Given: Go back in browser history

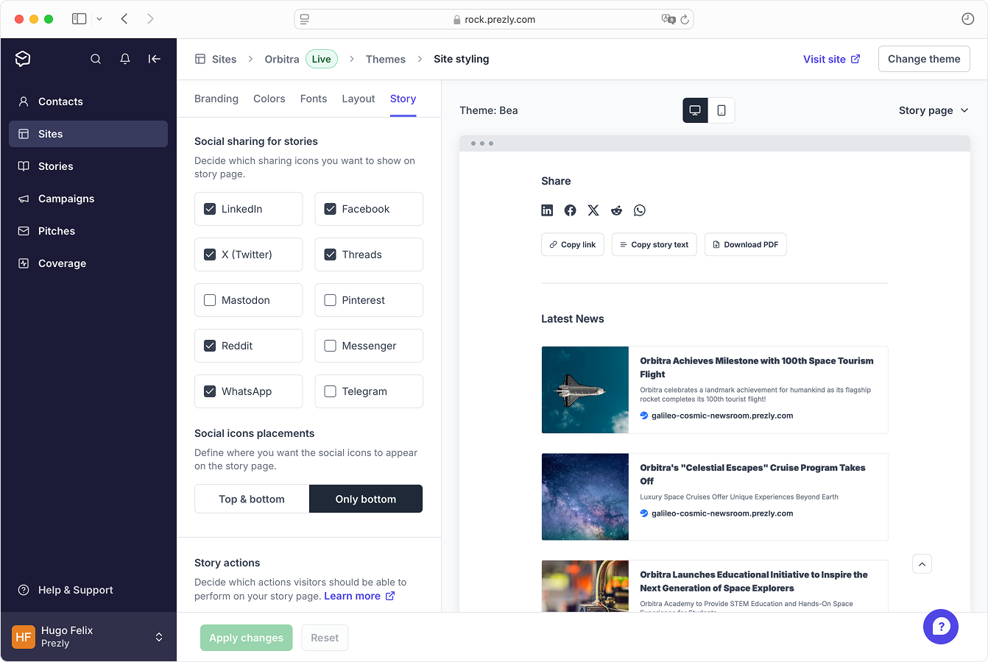Looking at the screenshot, I should (x=124, y=19).
